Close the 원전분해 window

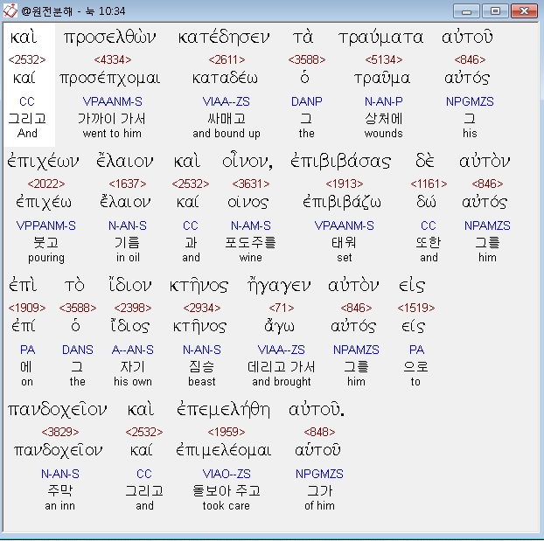pos(524,11)
